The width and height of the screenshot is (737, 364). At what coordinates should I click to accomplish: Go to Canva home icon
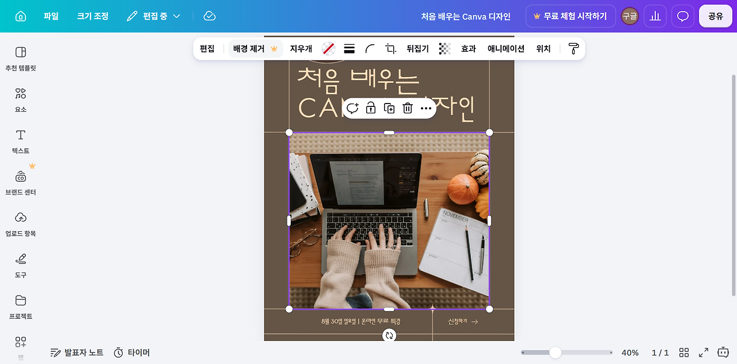[21, 16]
